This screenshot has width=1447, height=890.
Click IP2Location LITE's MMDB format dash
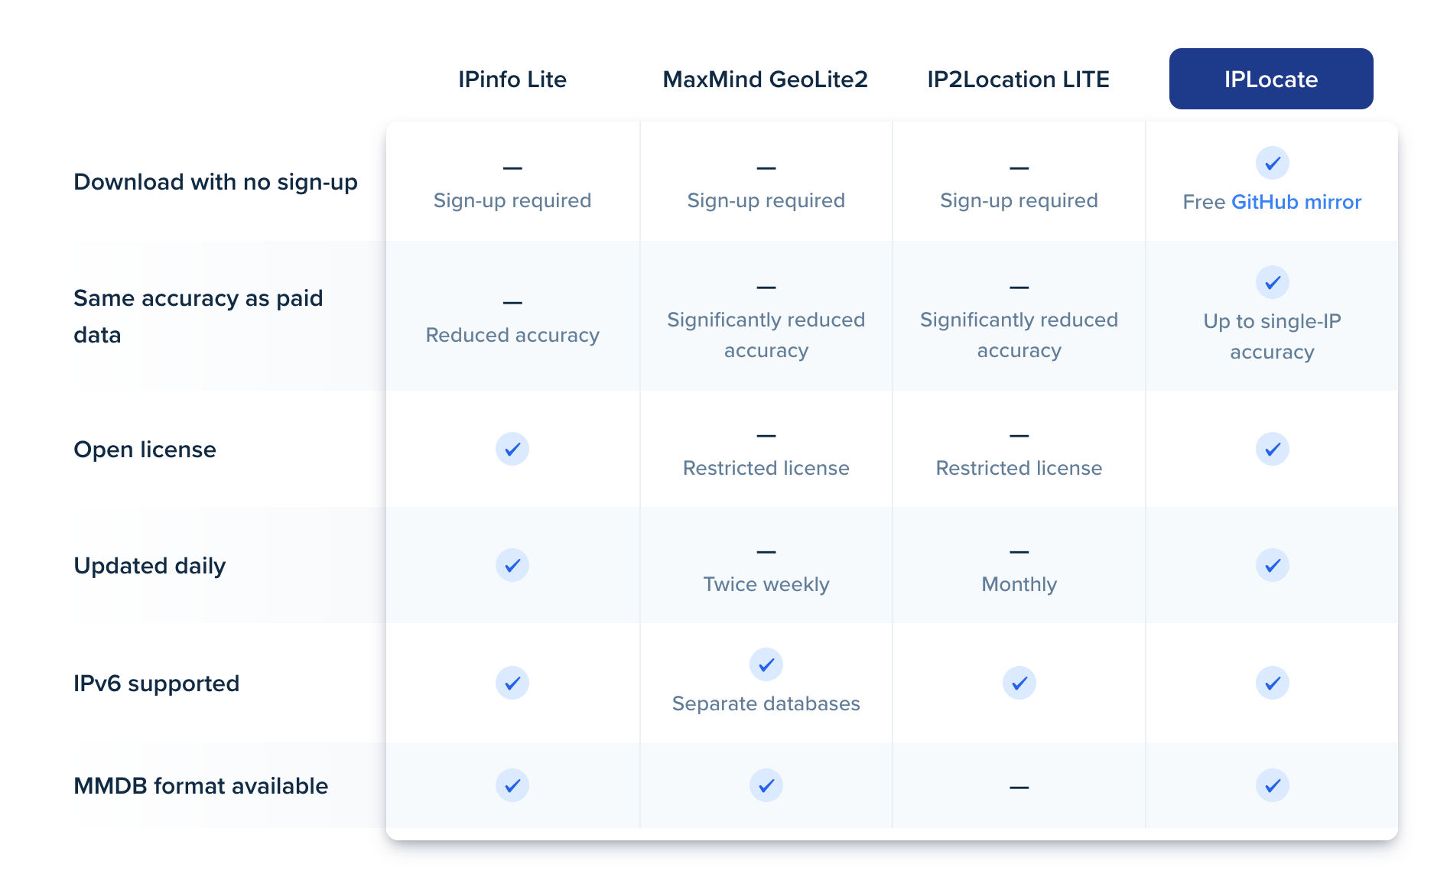tap(1019, 787)
